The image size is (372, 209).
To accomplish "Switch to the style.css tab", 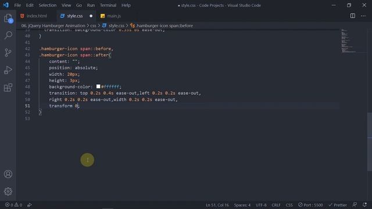I will [x=76, y=16].
